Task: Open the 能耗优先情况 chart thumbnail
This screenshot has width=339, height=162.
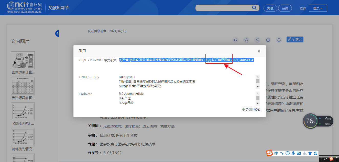Action: [x=23, y=137]
